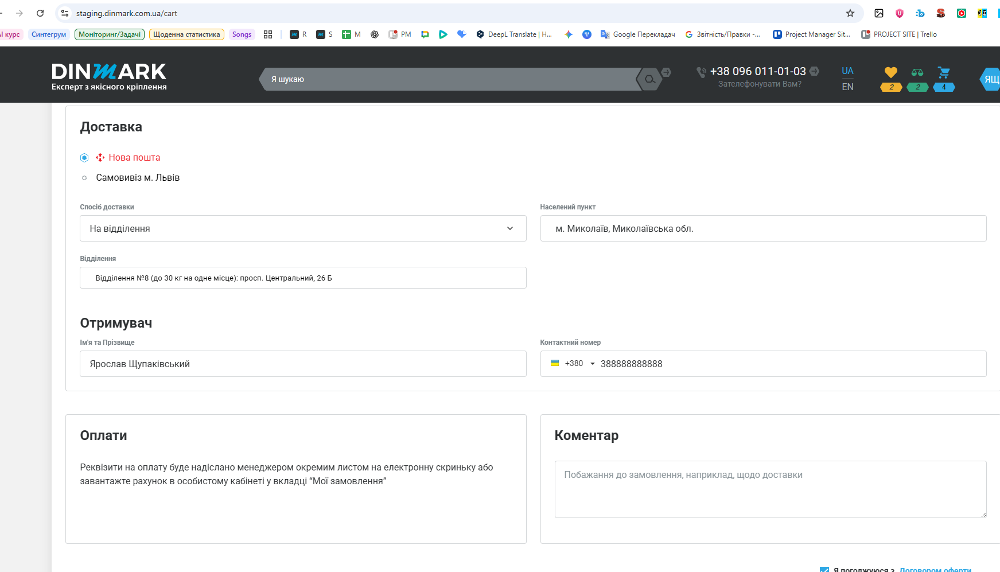Image resolution: width=1000 pixels, height=572 pixels.
Task: View site information icon in address bar
Action: (65, 13)
